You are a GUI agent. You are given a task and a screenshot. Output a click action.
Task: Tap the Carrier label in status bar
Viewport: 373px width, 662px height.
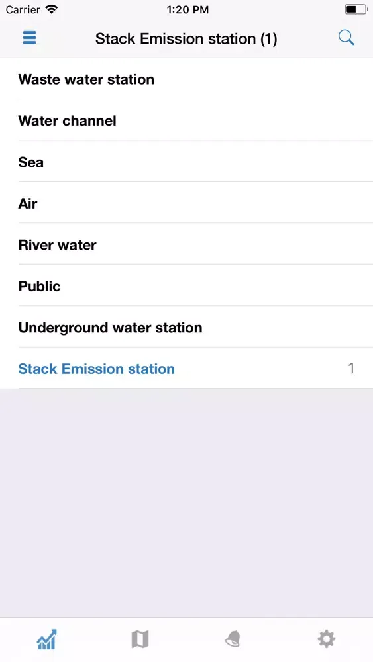pyautogui.click(x=23, y=10)
